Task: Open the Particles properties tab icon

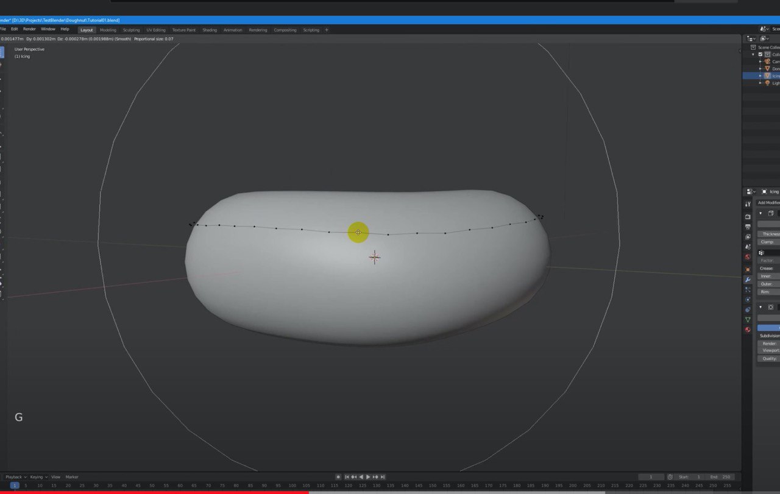Action: [748, 289]
